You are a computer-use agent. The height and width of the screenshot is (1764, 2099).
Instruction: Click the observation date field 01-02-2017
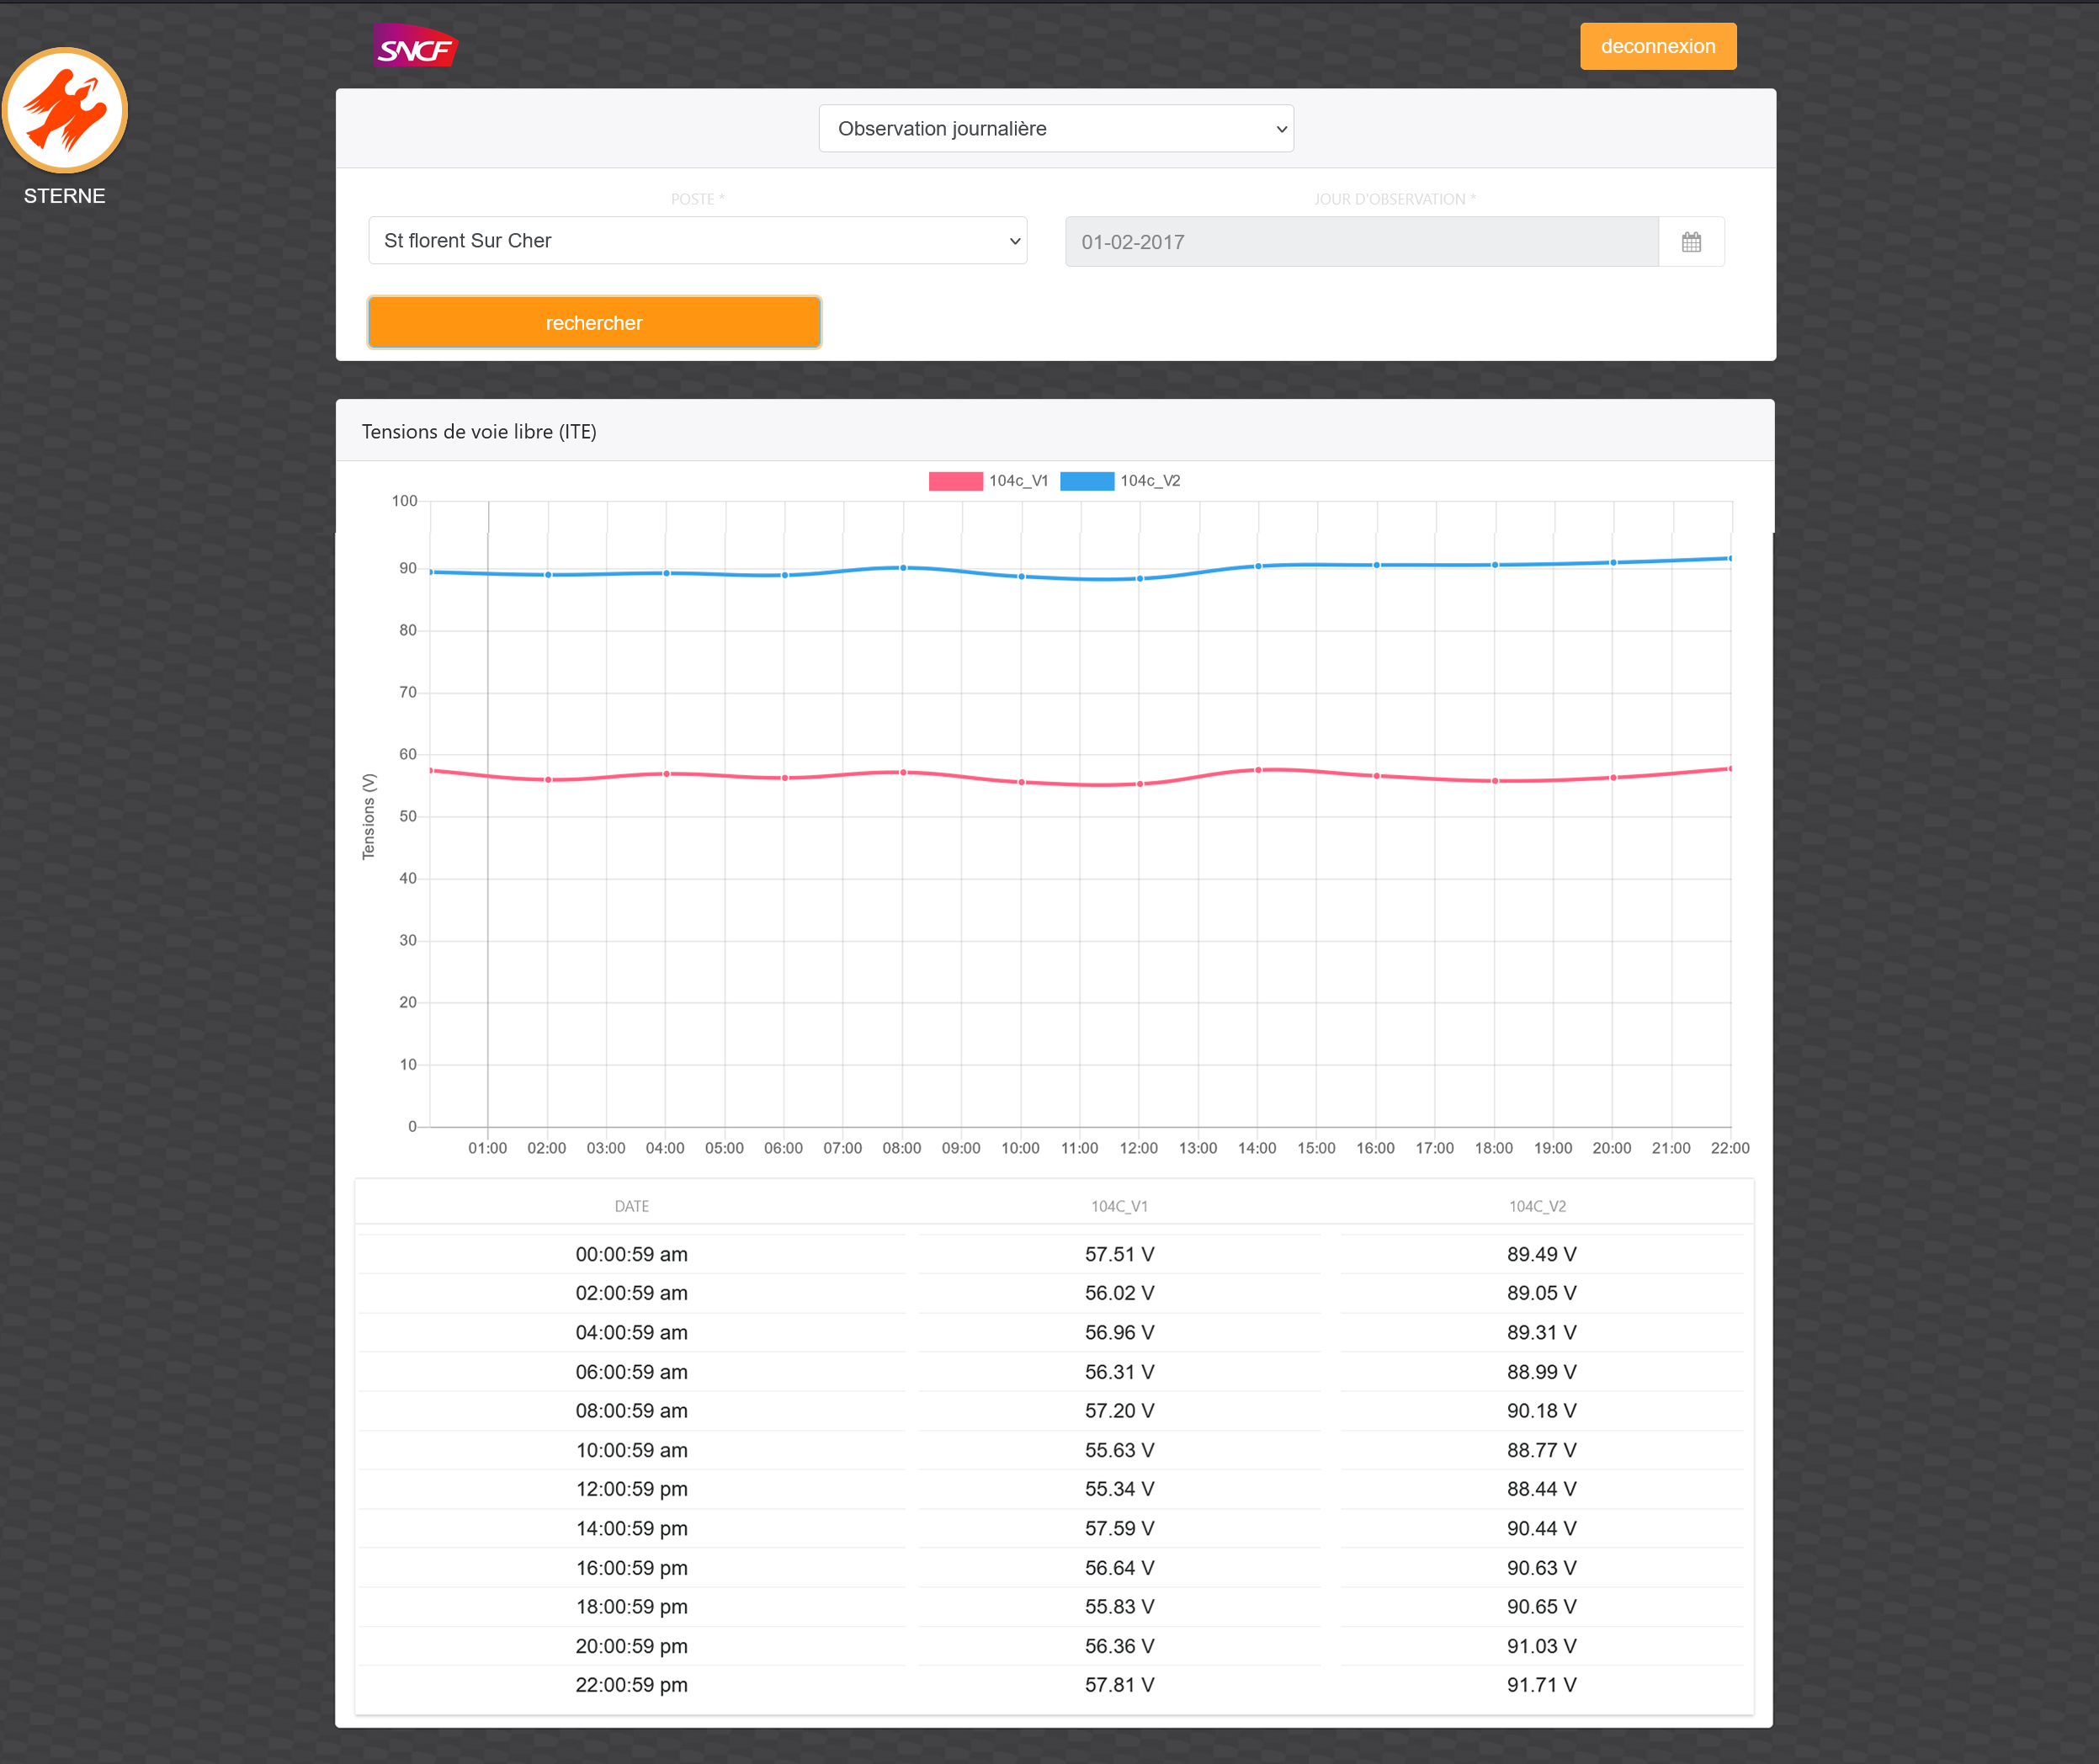click(1360, 242)
